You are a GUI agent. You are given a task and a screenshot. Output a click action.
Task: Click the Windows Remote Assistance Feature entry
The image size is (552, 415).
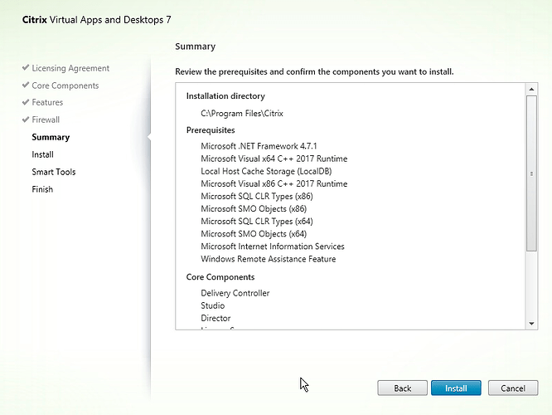point(268,259)
